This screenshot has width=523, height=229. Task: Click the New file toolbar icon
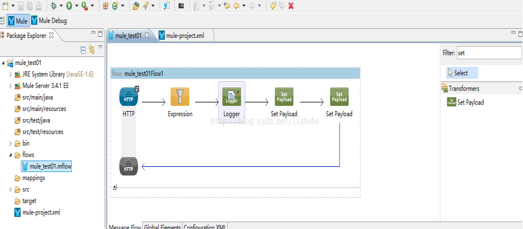[5, 6]
